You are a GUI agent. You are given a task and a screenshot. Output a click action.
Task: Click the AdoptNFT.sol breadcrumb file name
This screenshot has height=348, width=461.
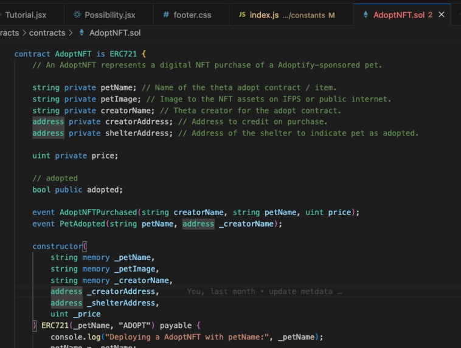tap(115, 33)
